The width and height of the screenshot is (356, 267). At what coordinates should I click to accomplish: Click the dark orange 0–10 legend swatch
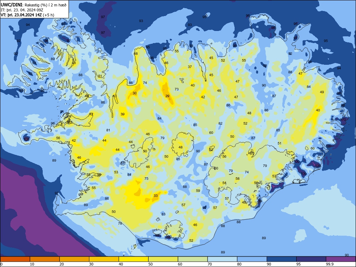coord(15,259)
